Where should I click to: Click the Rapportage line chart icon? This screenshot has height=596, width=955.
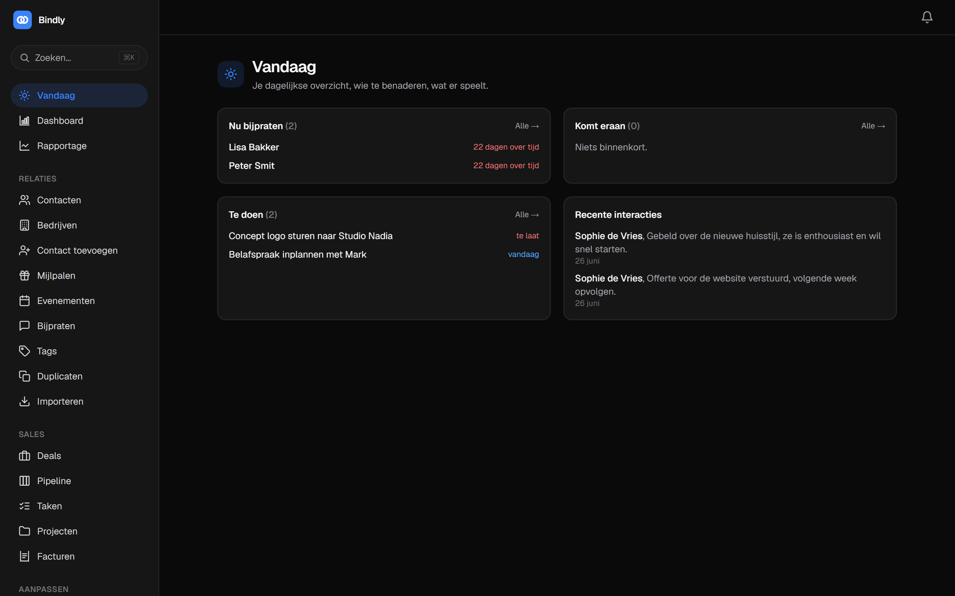coord(25,146)
